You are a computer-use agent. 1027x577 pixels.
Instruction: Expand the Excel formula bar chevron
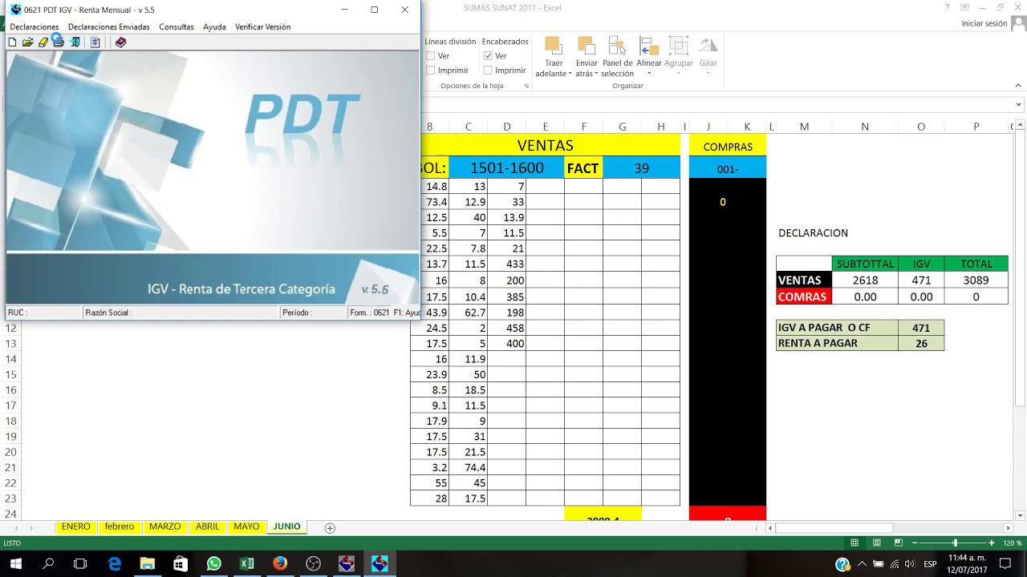tap(1019, 105)
